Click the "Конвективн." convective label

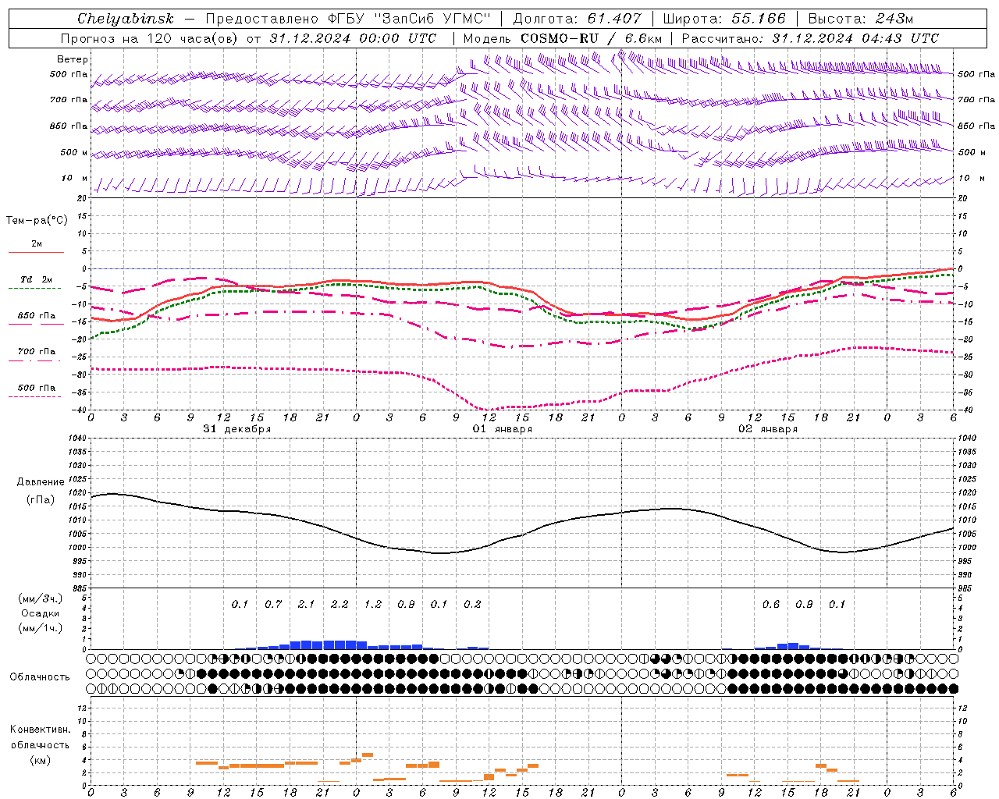pos(40,730)
